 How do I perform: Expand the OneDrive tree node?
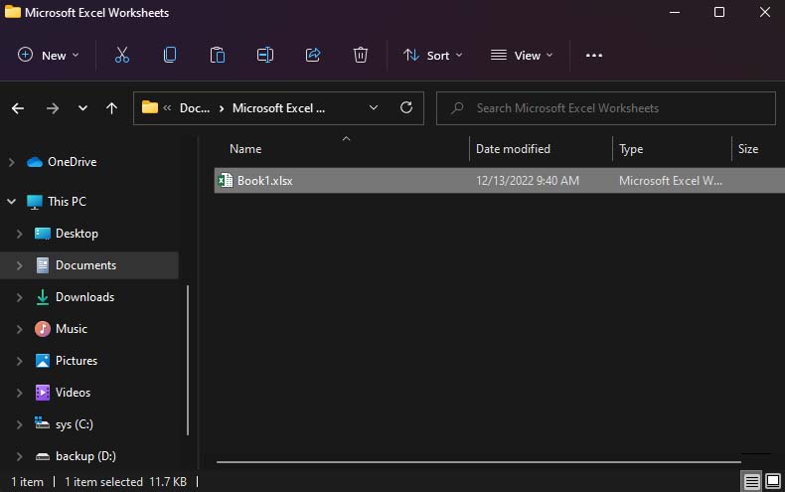(12, 162)
